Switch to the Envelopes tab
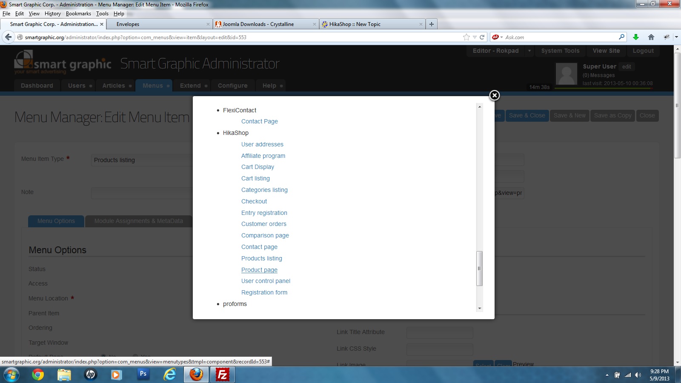The image size is (681, 383). tap(160, 24)
